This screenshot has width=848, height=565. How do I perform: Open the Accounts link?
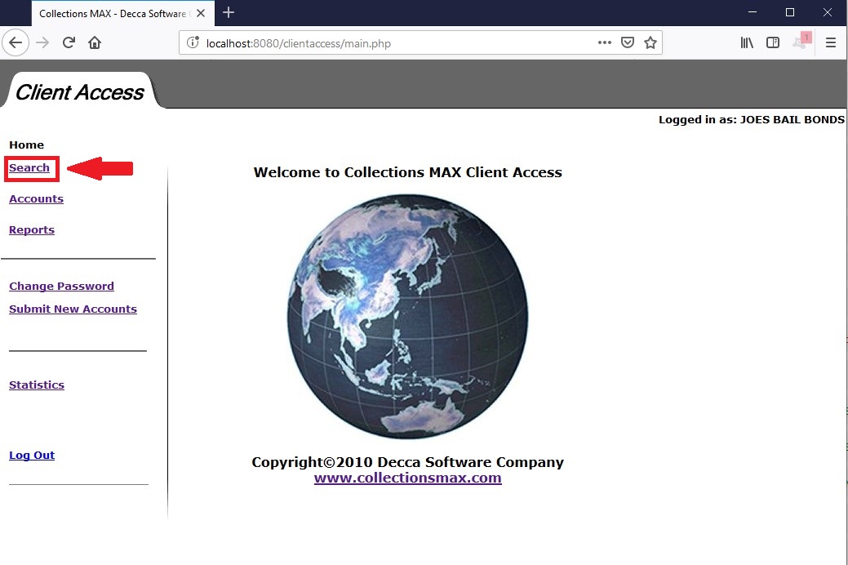tap(36, 198)
